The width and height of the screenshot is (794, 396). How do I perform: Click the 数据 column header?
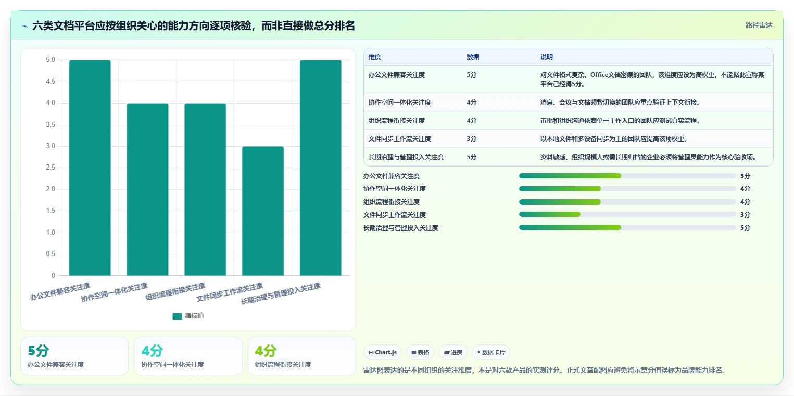pyautogui.click(x=473, y=57)
